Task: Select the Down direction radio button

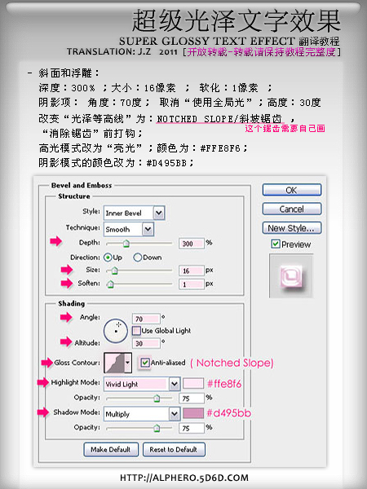Action: tap(137, 258)
